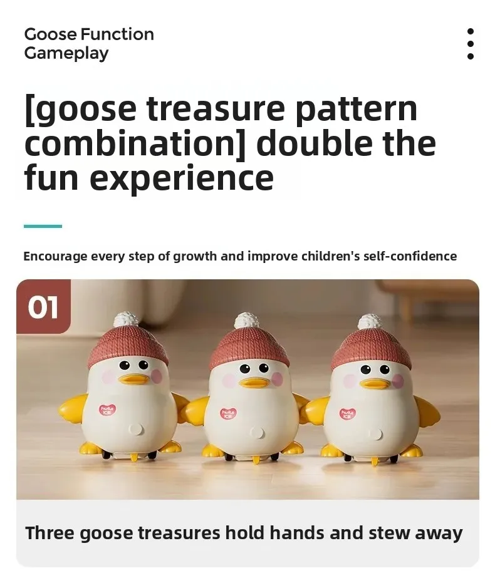Select the right goose's heart logo

[348, 413]
